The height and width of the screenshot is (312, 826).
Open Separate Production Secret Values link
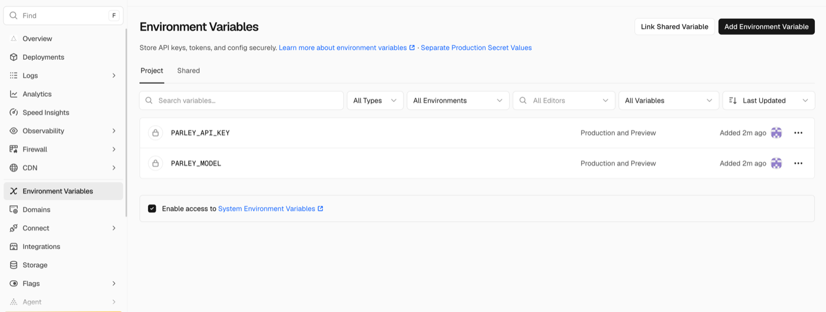(476, 48)
